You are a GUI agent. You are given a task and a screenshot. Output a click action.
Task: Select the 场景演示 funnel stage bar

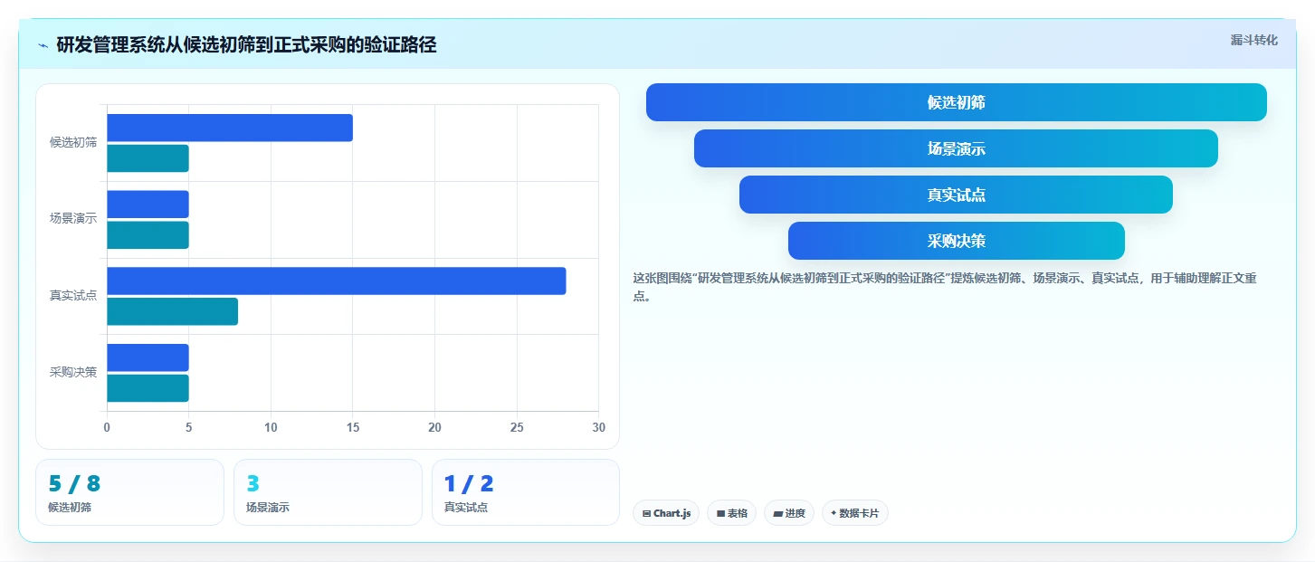(956, 148)
